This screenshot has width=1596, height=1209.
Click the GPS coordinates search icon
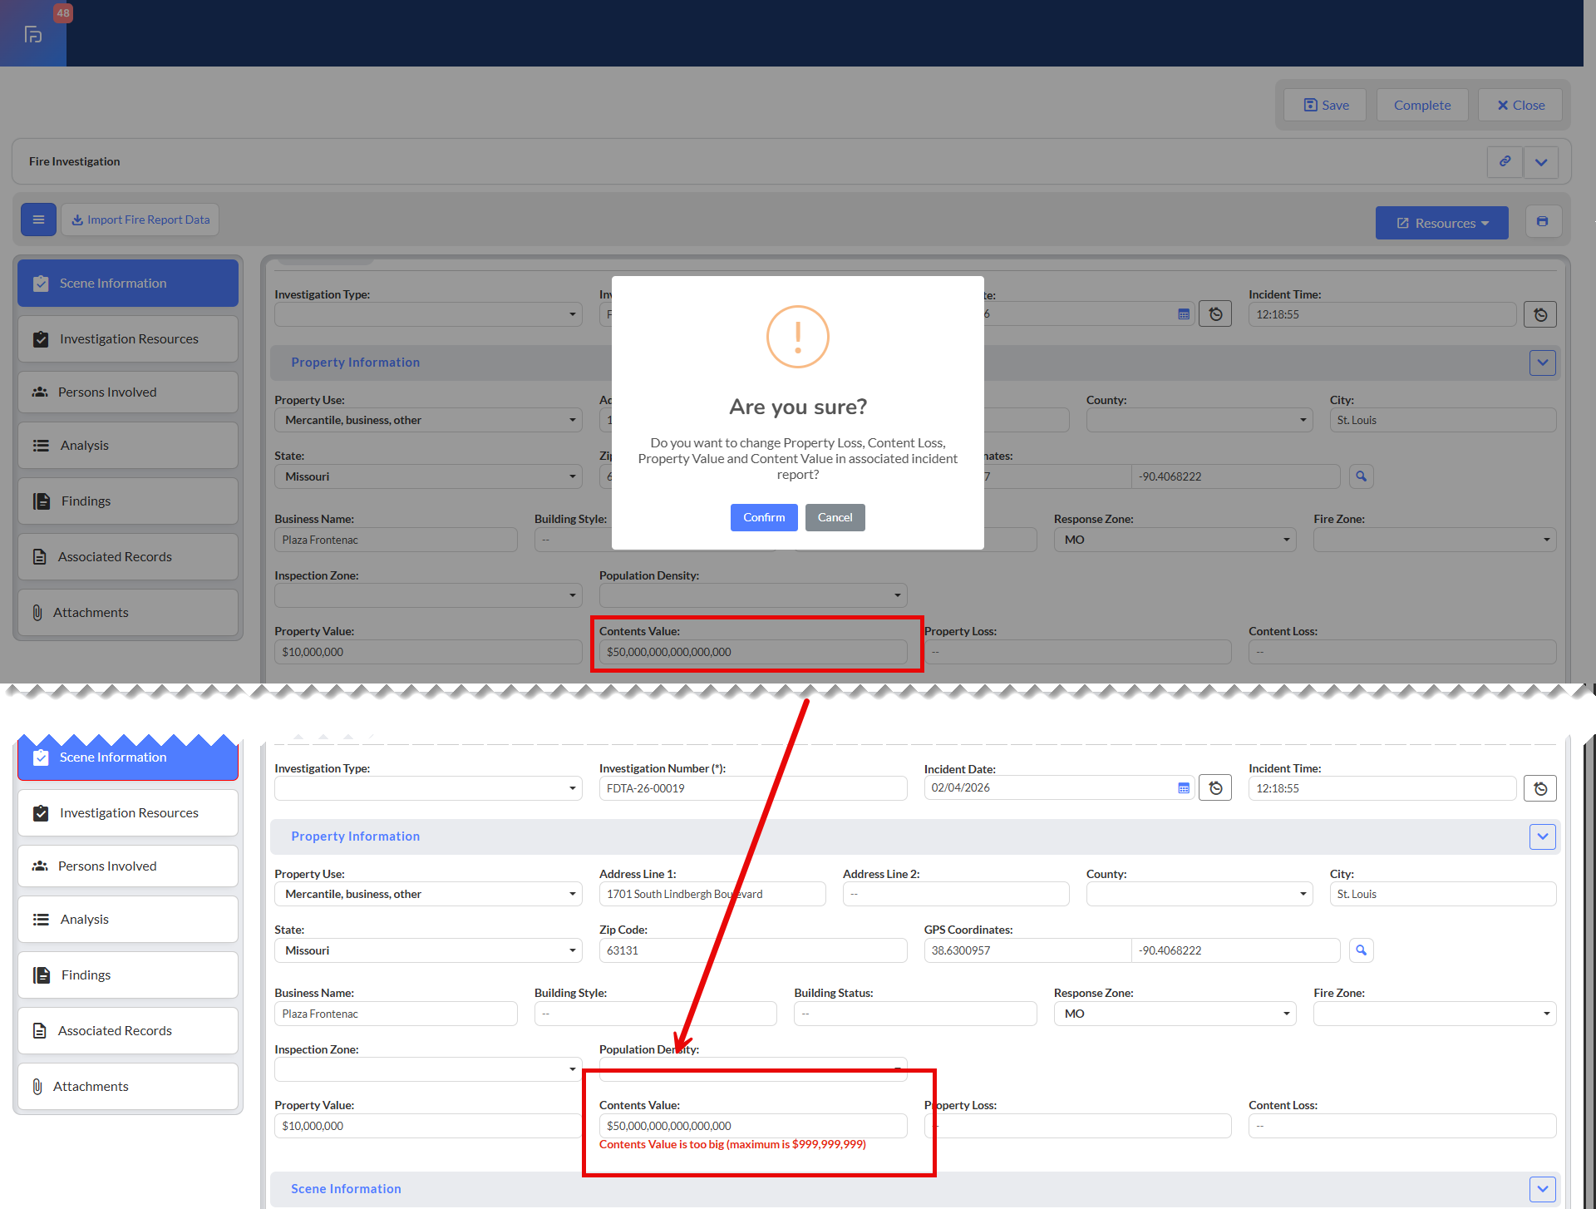1361,950
